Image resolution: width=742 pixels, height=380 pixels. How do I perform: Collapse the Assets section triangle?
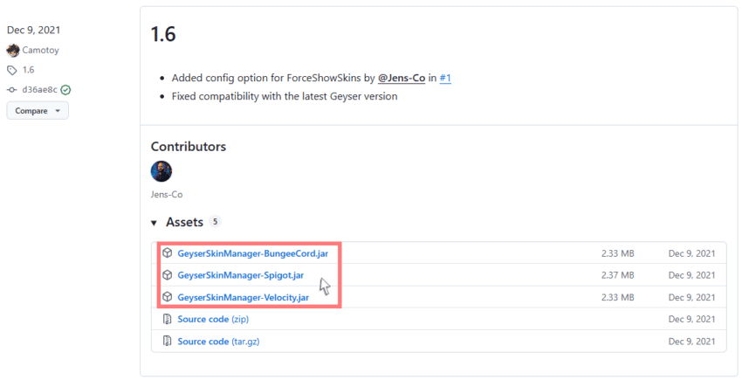[x=155, y=223]
